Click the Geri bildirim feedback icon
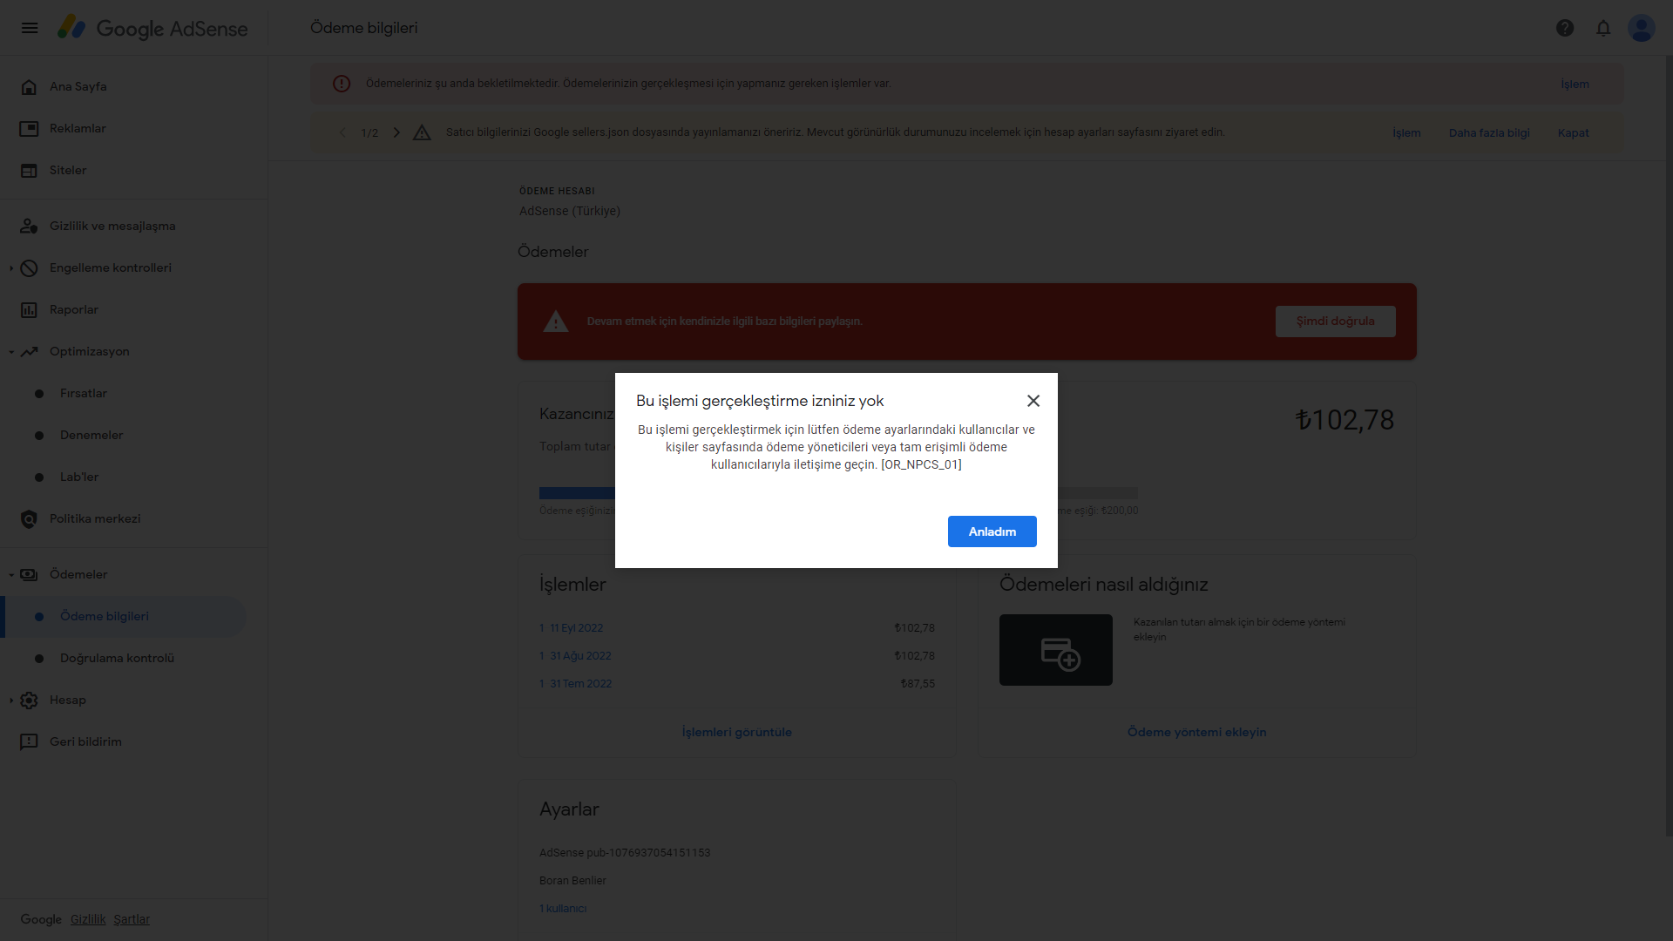1673x941 pixels. click(29, 742)
